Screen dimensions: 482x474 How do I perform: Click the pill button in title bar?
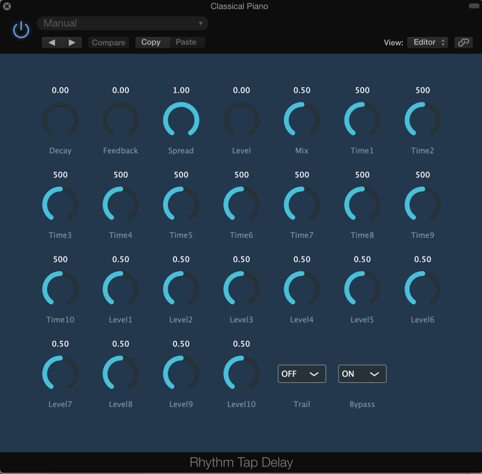click(473, 6)
